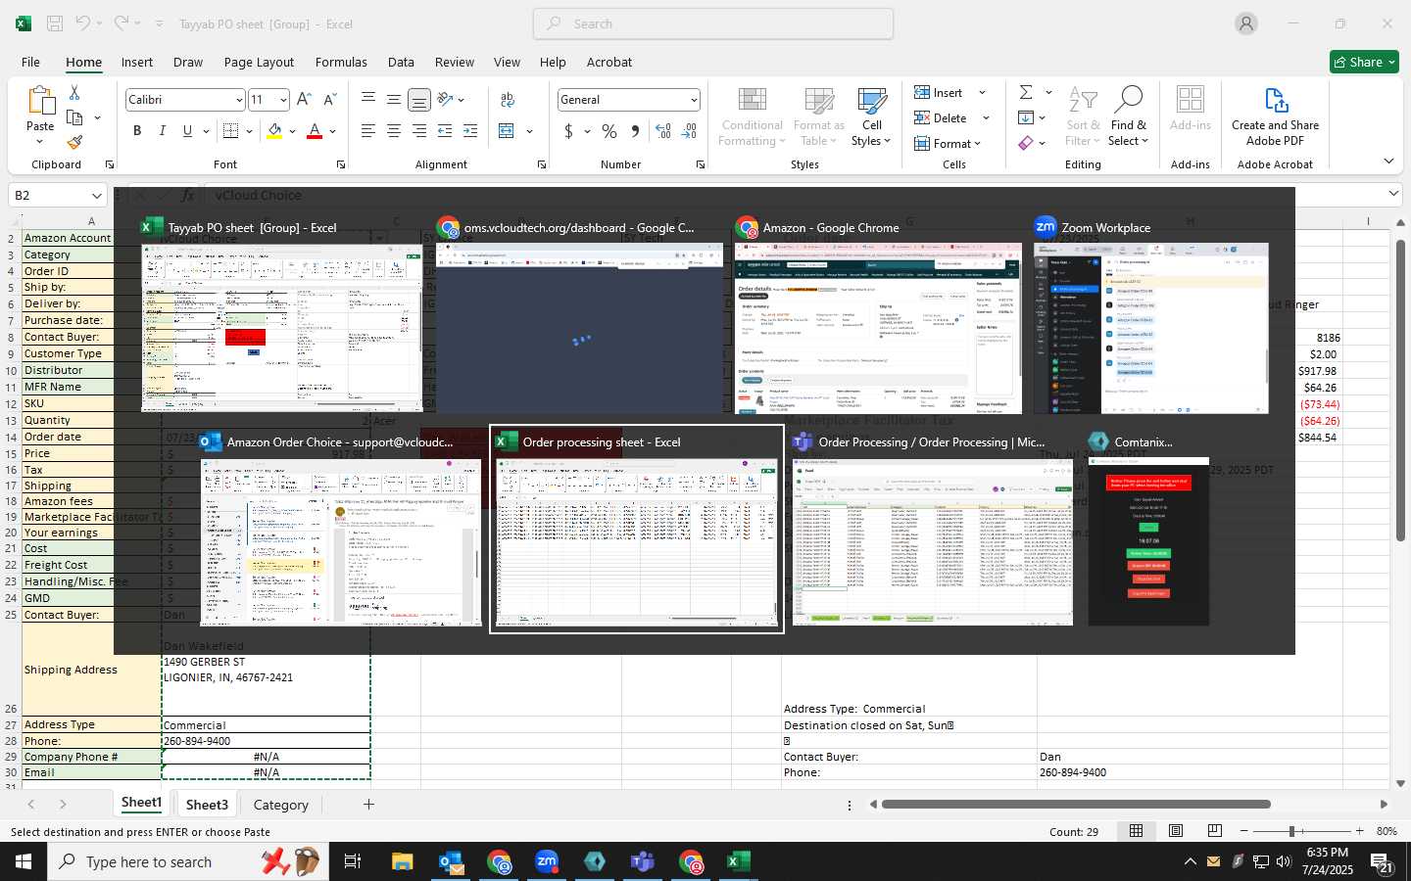Viewport: 1411px width, 881px height.
Task: Toggle Bottom Align
Action: (x=419, y=99)
